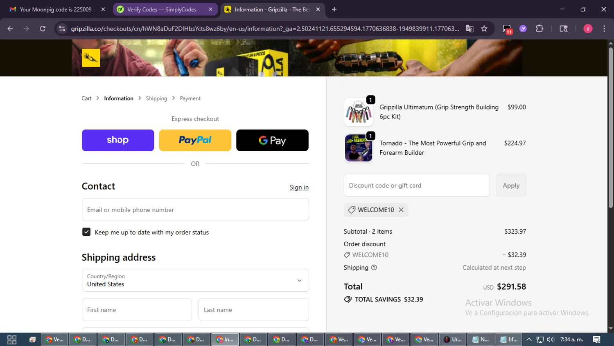614x346 pixels.
Task: Click the purple round extension icon
Action: 523,29
